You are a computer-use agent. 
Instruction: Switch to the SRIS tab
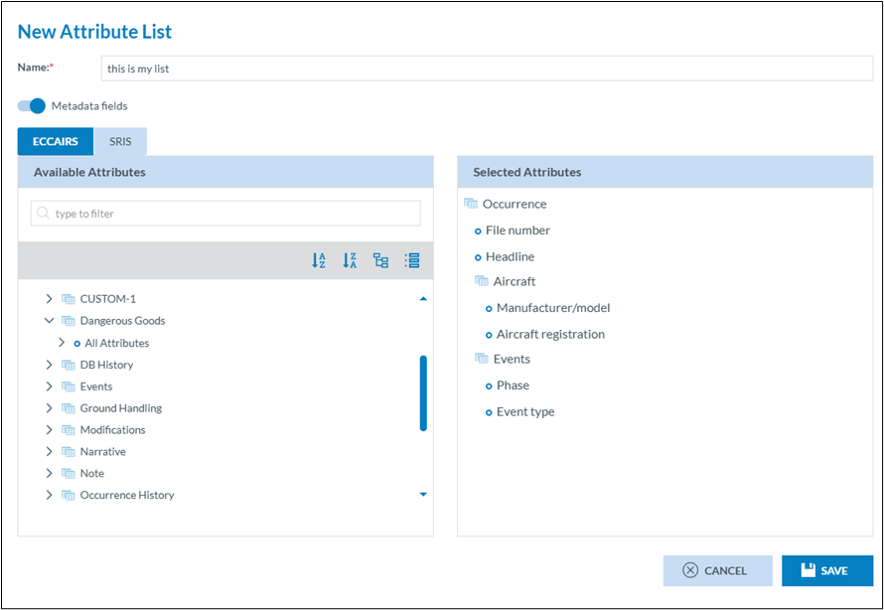(120, 142)
